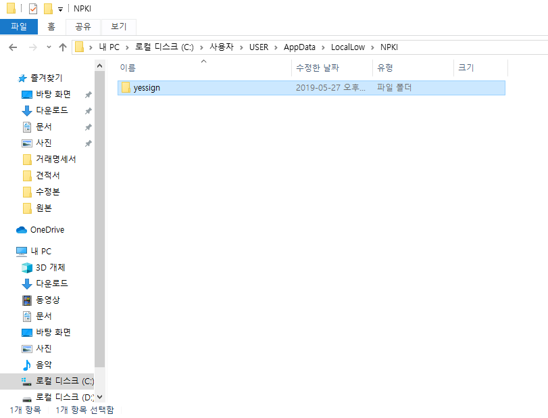This screenshot has width=548, height=418.
Task: Switch to the 공유 ribbon tab
Action: [83, 26]
